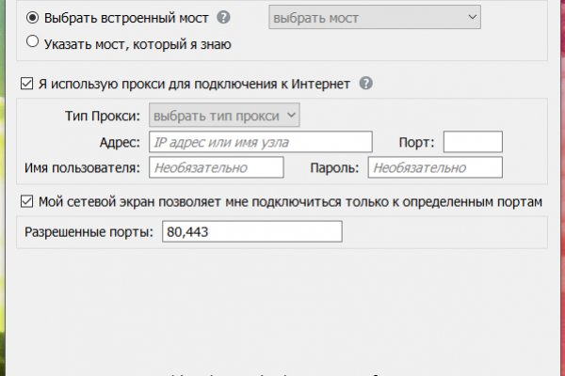Click inside the 'Порт' input box
The height and width of the screenshot is (376, 565).
click(x=472, y=142)
